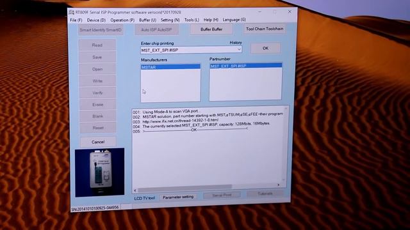Click the Blank check button
Image resolution: width=410 pixels, height=230 pixels.
pos(98,116)
